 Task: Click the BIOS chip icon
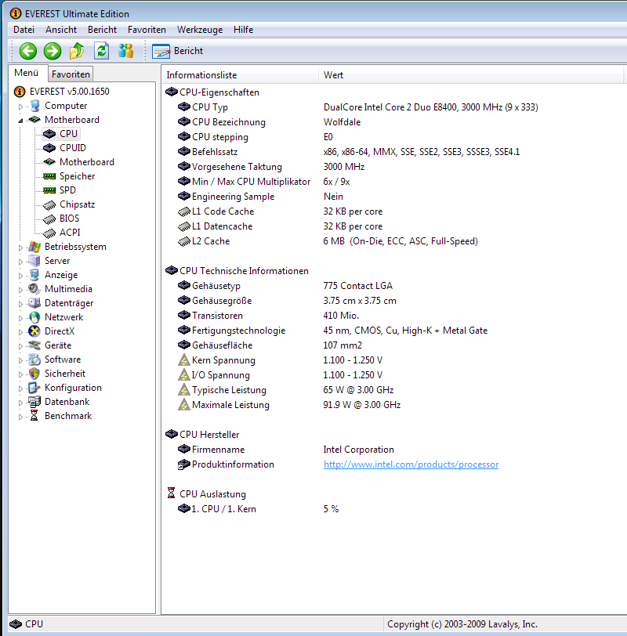tap(49, 219)
